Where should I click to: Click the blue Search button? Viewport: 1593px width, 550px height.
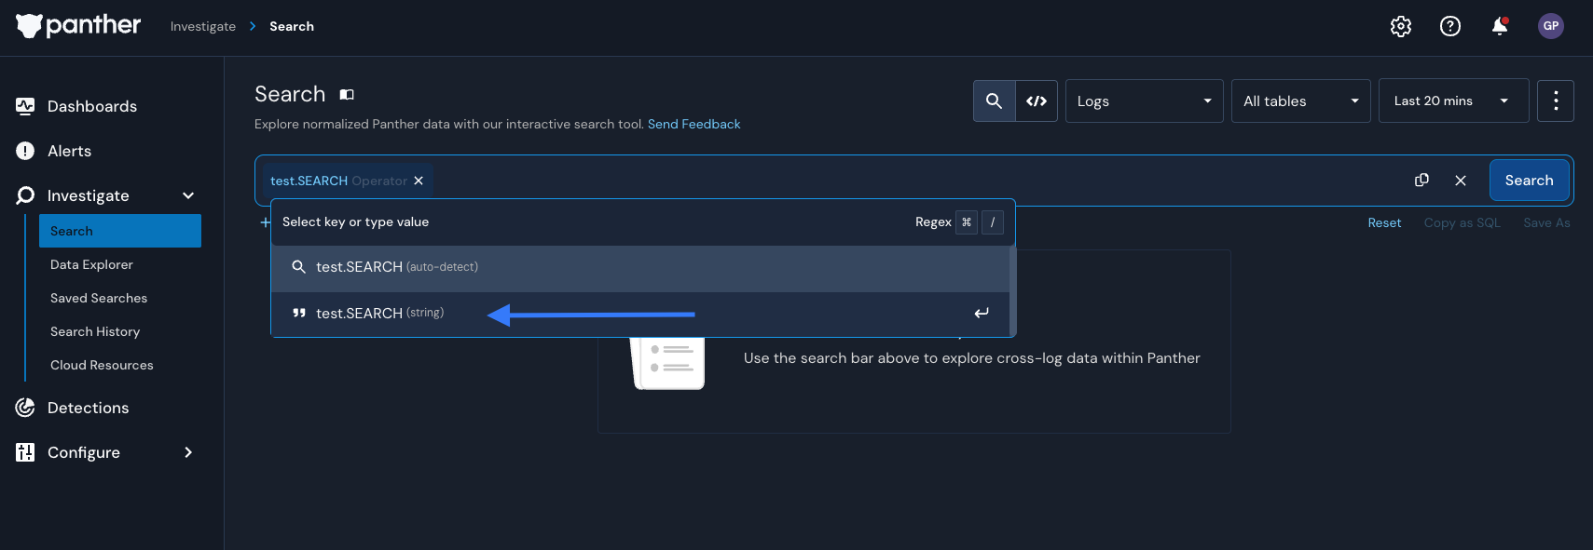click(1529, 181)
